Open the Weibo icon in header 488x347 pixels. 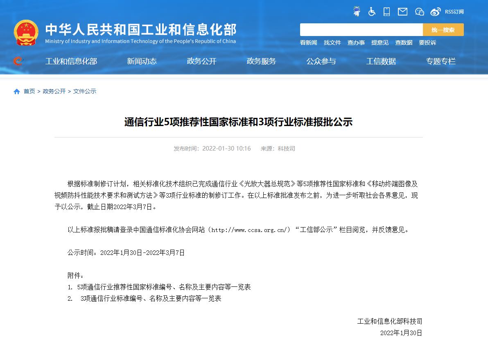tap(436, 11)
